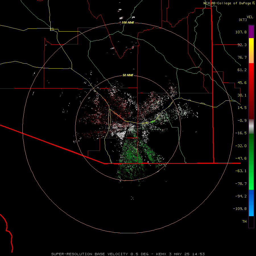
Task: Select the 30.1 scale value
Action: (x=242, y=95)
